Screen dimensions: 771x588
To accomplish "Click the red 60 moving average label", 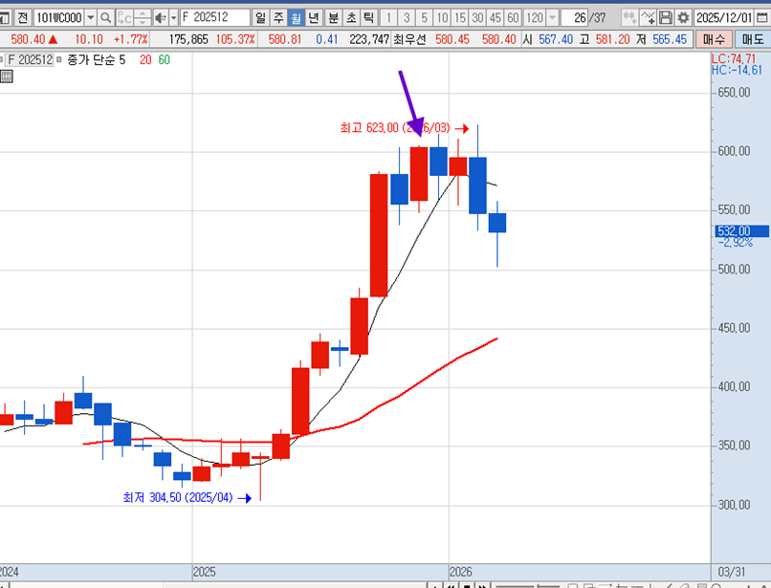I will click(165, 59).
